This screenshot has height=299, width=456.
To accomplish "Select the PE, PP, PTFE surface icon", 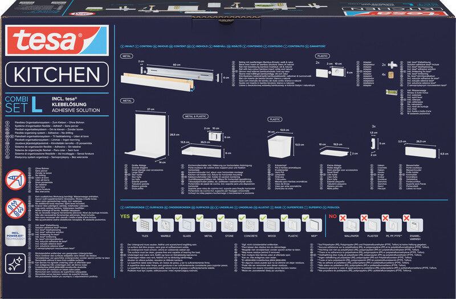I will point(394,225).
